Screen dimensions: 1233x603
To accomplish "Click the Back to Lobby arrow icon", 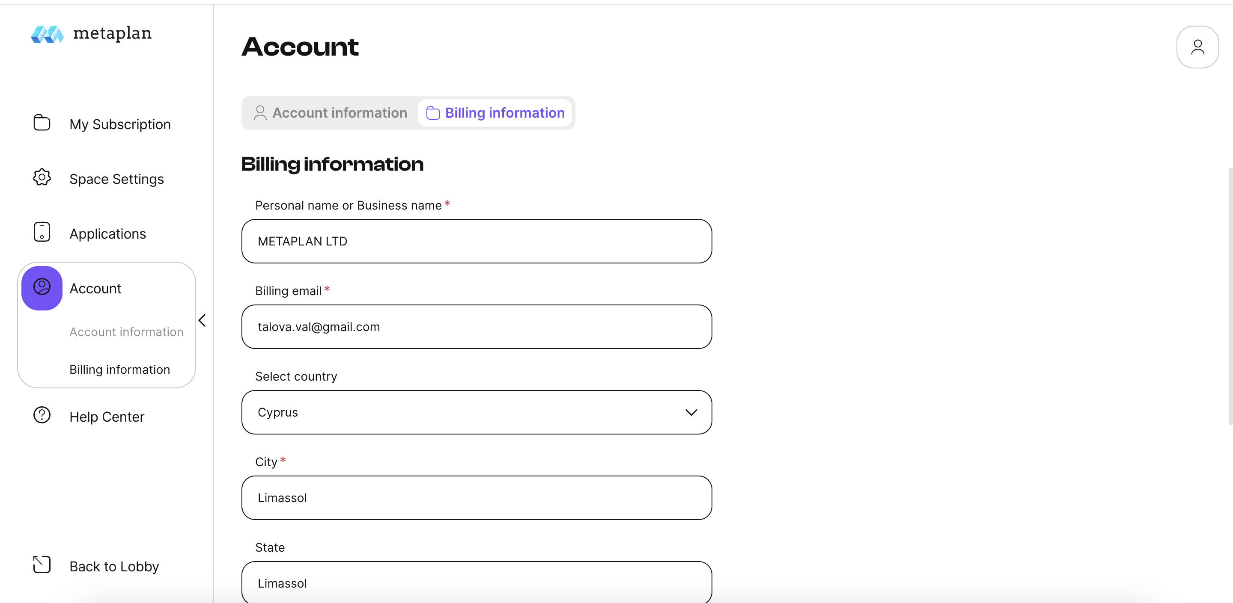I will [x=42, y=565].
